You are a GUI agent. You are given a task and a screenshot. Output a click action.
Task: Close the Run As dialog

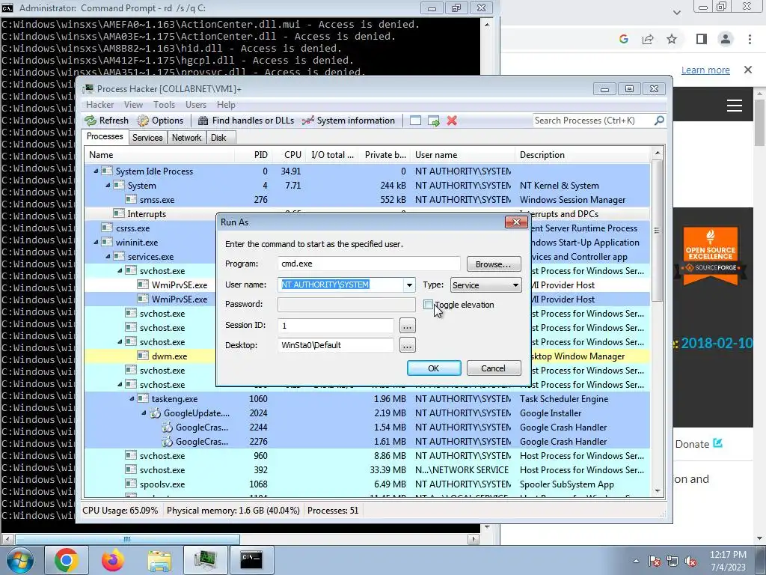point(516,222)
